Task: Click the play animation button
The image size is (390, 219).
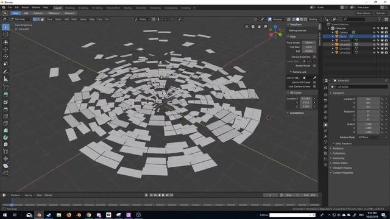Action: 163,195
